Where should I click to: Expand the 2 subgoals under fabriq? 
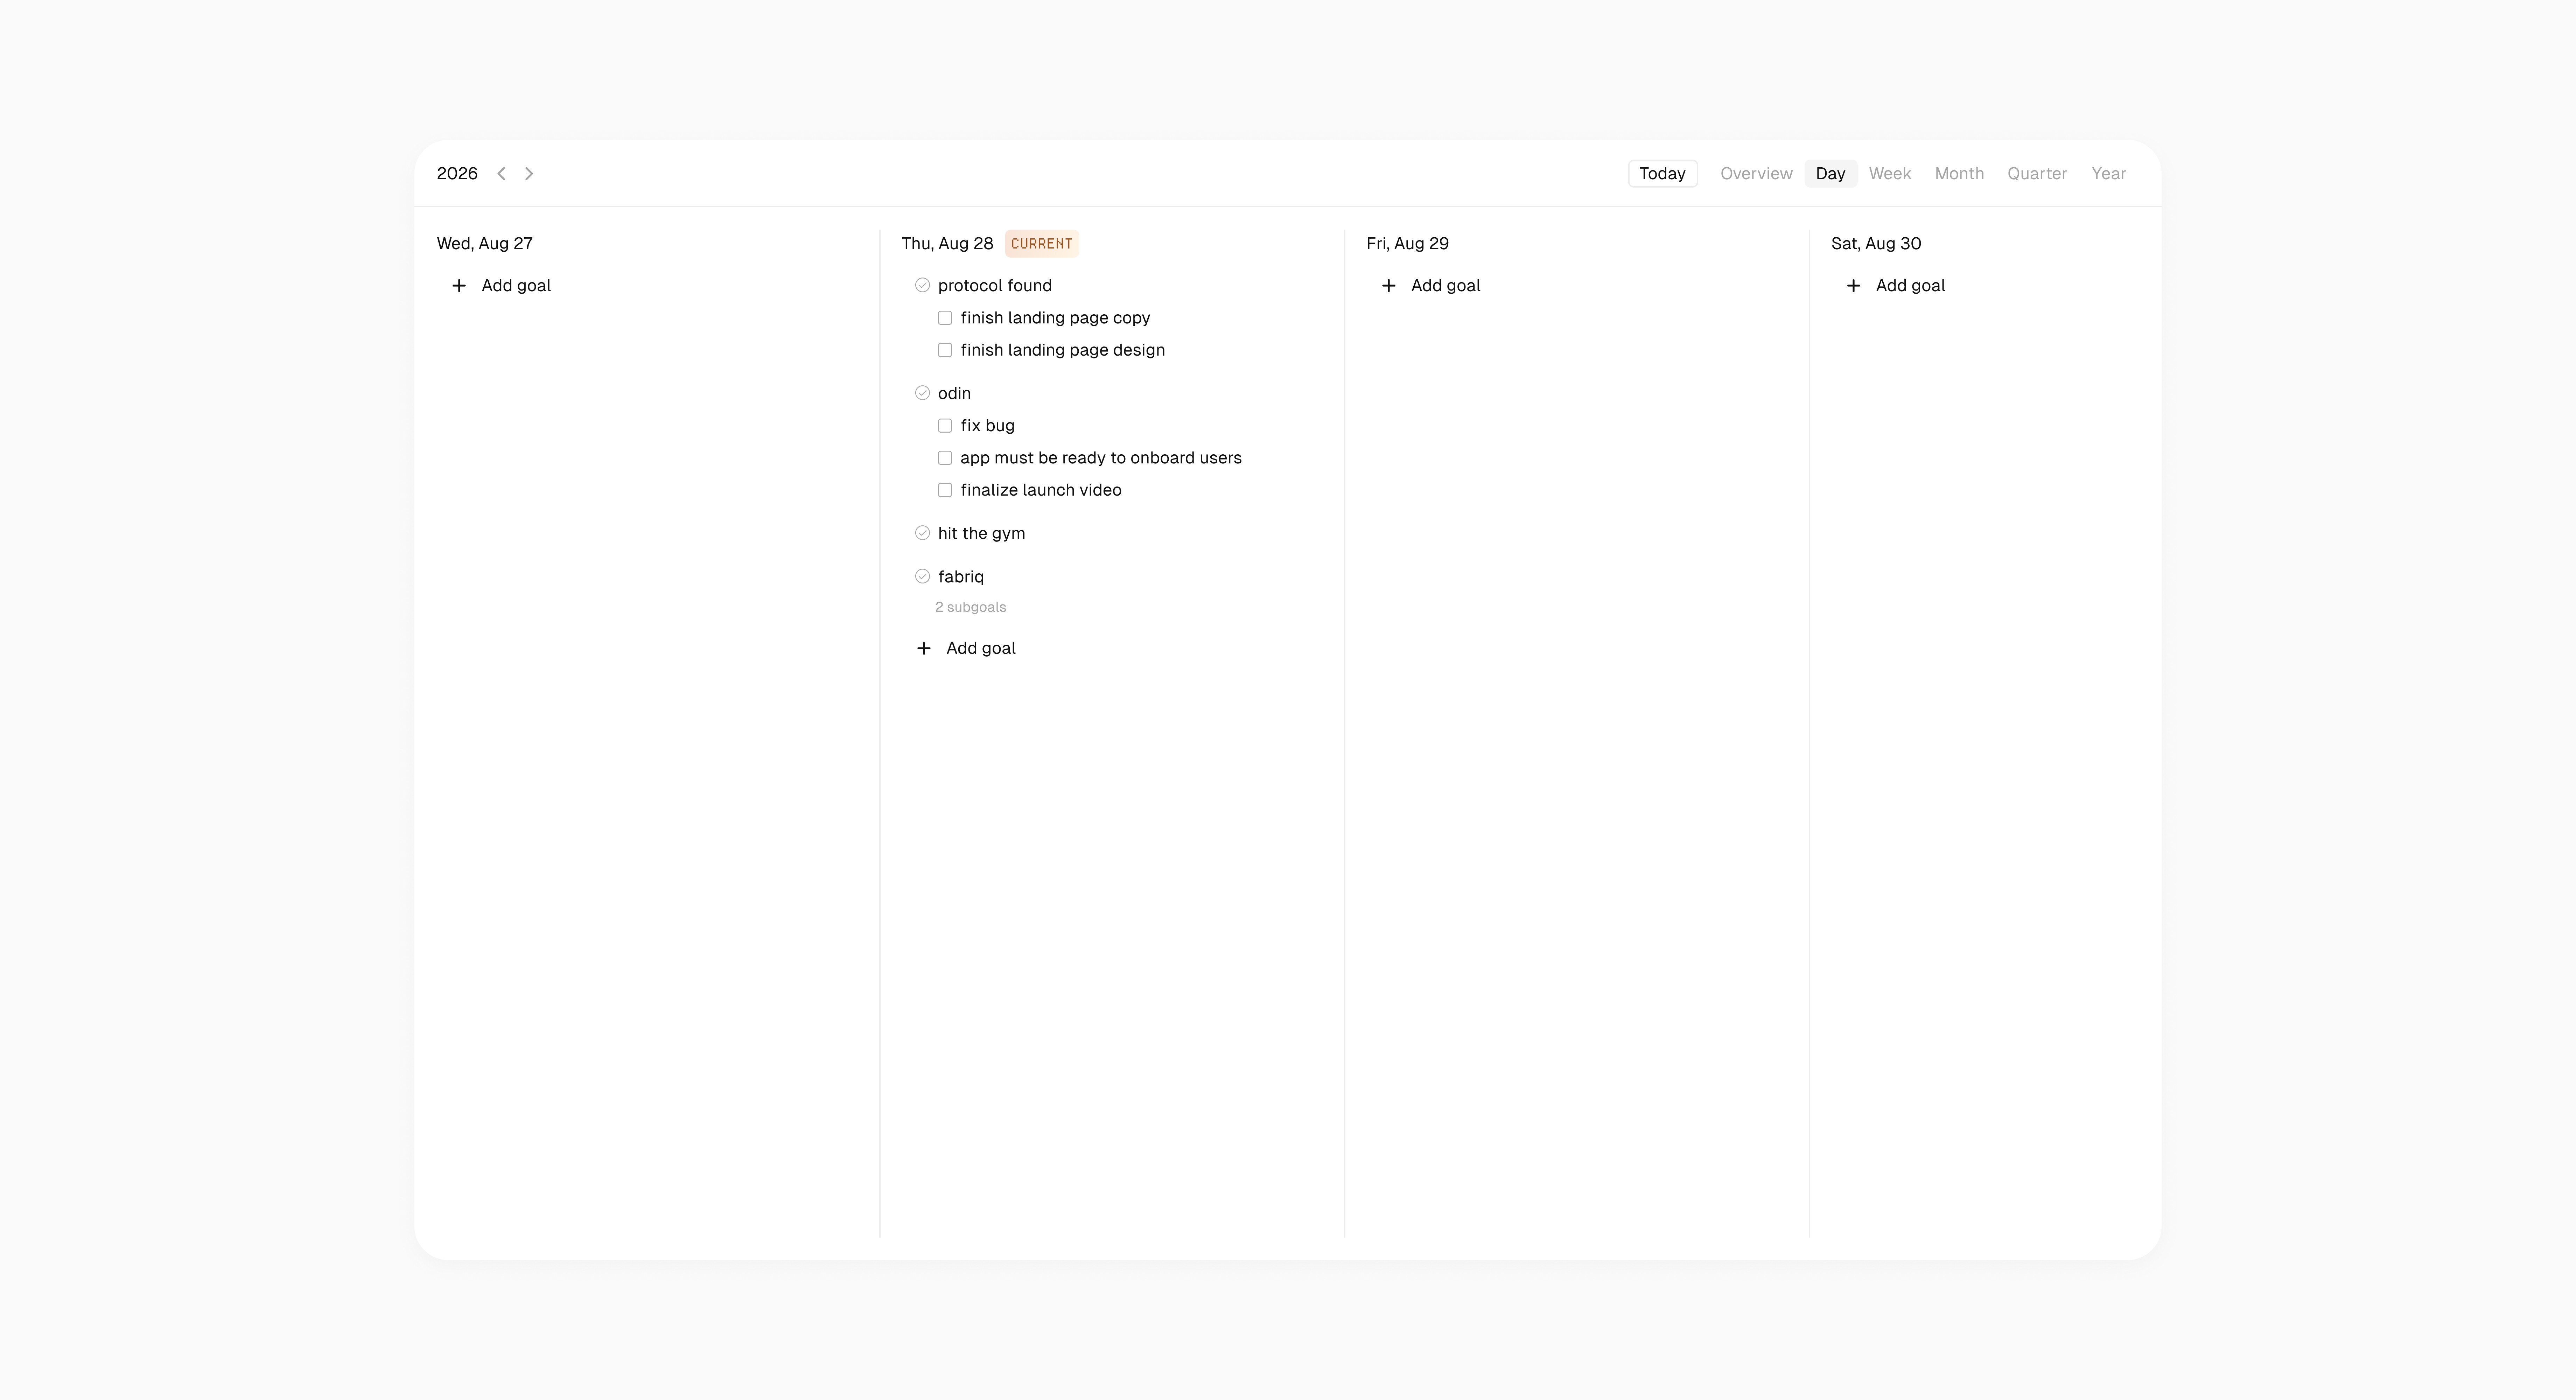point(970,607)
